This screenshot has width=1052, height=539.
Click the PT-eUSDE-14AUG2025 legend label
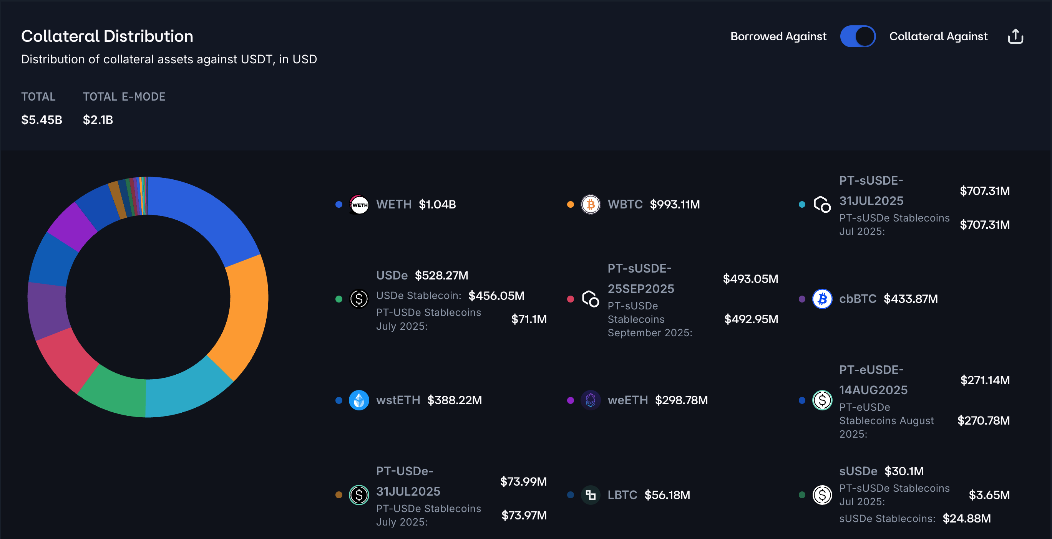pyautogui.click(x=873, y=379)
